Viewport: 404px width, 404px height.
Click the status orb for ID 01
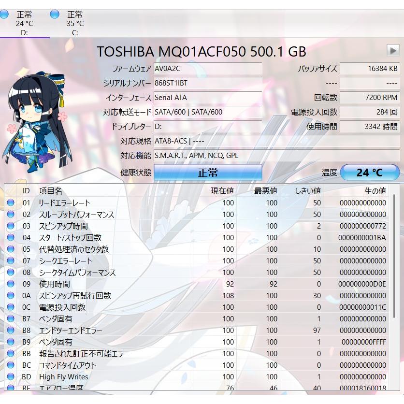pos(11,202)
